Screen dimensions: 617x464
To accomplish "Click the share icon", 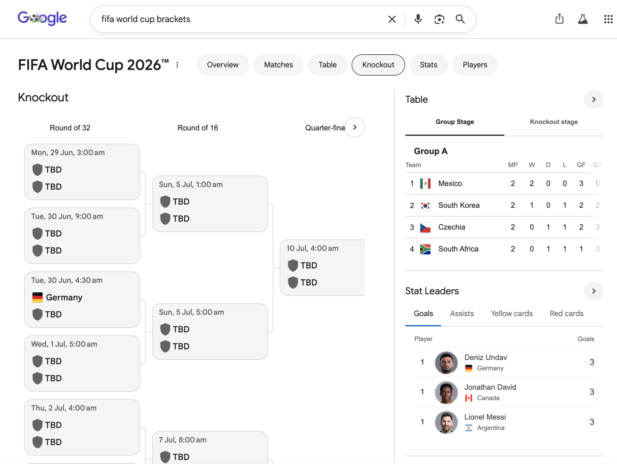I will coord(559,19).
